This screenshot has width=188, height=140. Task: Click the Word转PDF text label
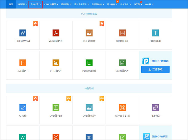tap(56, 41)
